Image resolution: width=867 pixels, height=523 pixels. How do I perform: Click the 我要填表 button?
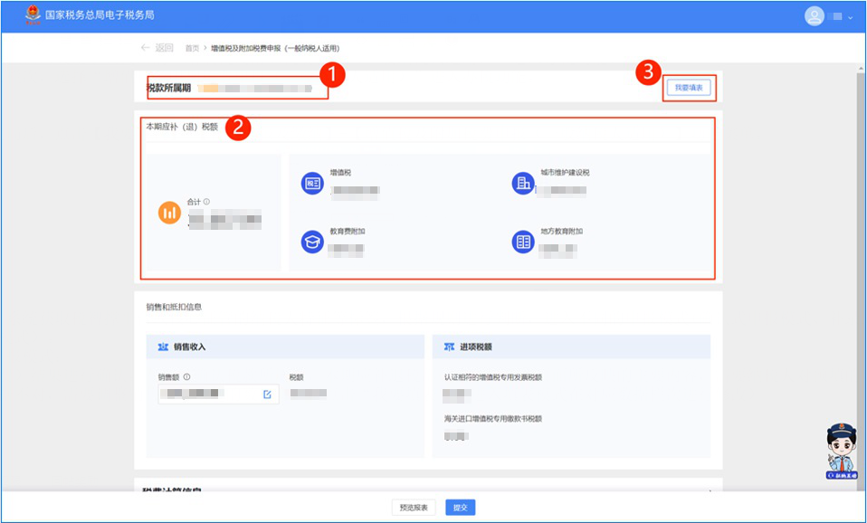point(689,88)
